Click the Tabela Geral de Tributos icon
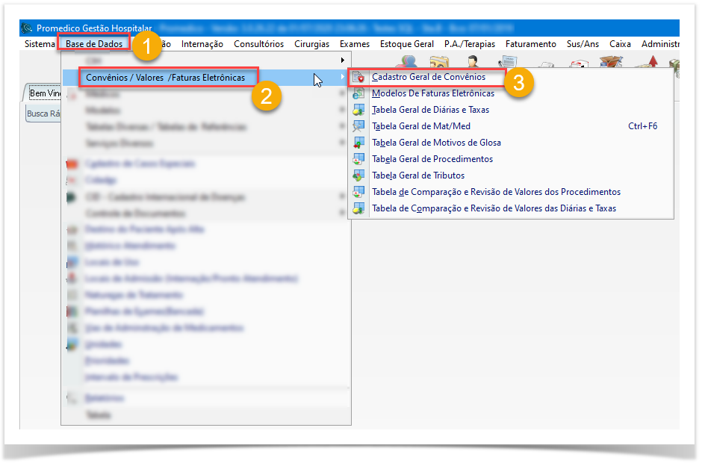 (x=359, y=175)
